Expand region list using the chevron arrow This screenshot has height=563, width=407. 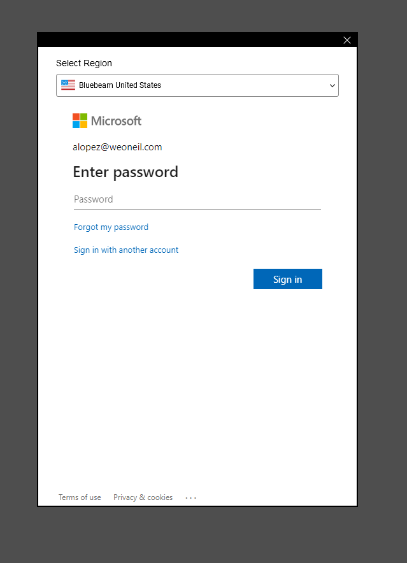pyautogui.click(x=332, y=85)
